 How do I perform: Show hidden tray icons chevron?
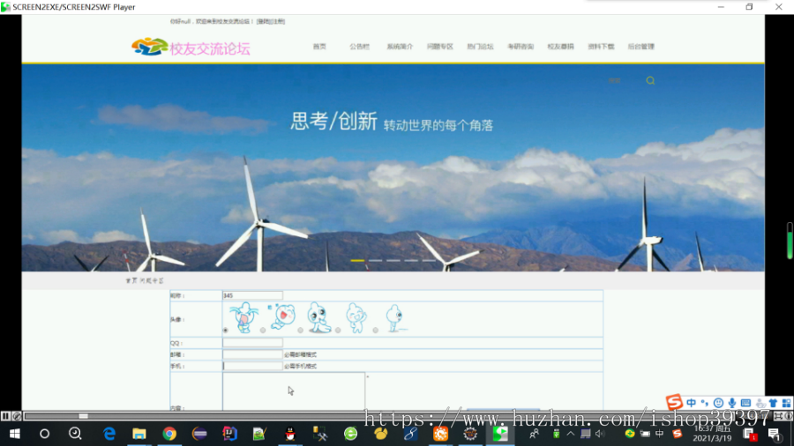tap(571, 434)
